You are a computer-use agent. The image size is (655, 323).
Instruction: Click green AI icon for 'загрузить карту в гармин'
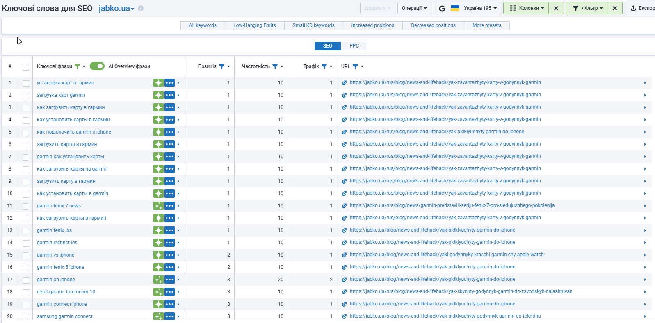point(158,181)
